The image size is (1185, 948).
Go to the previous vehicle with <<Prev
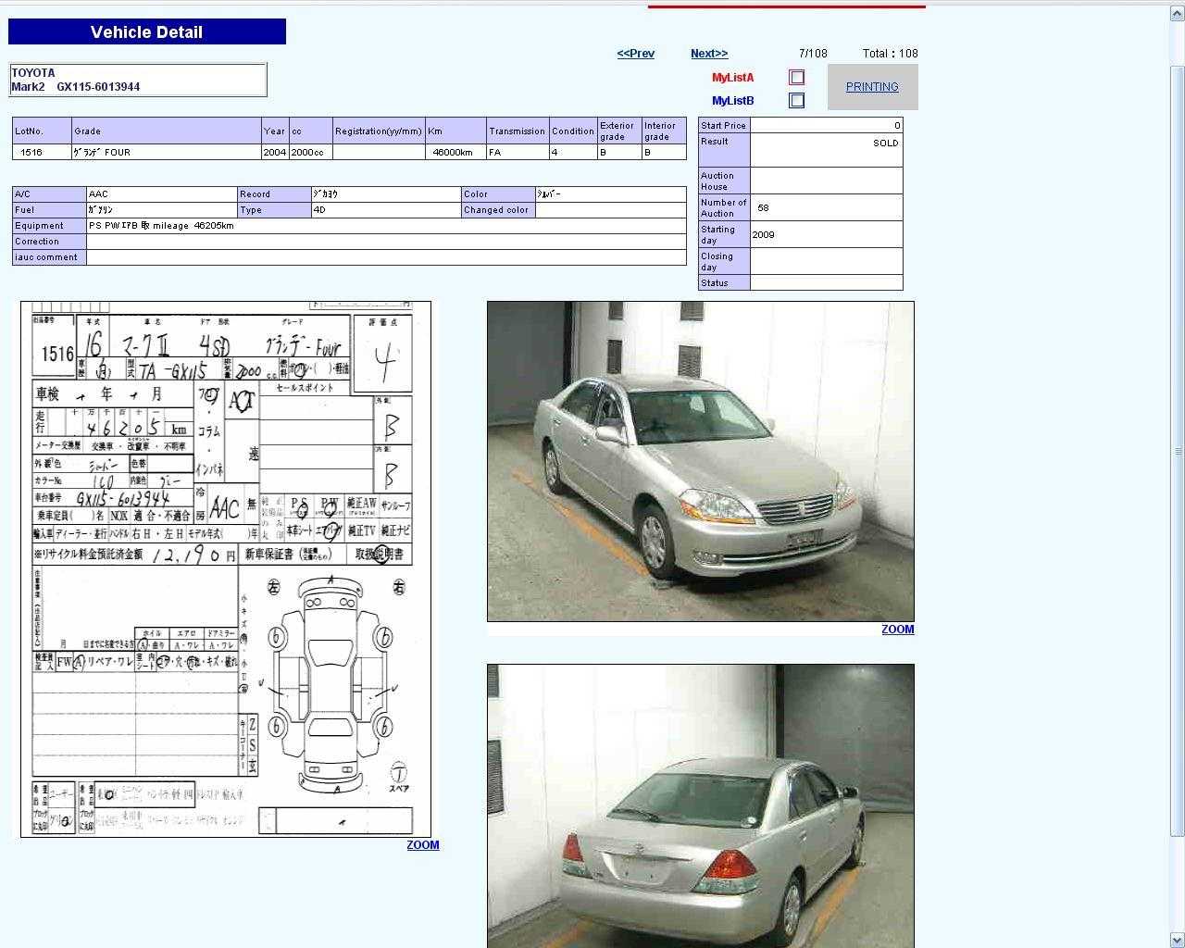(x=635, y=54)
